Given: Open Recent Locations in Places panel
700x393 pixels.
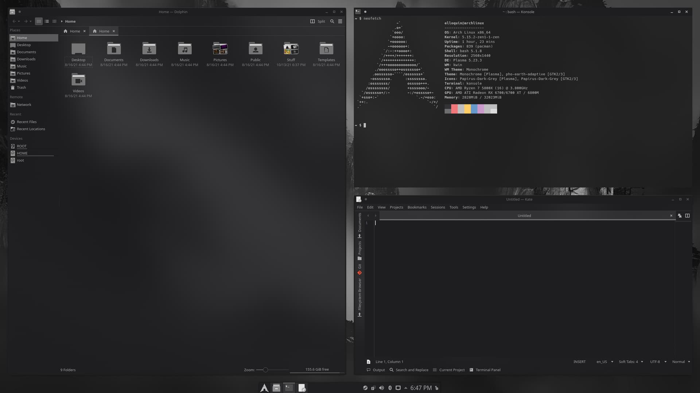Looking at the screenshot, I should [x=34, y=129].
